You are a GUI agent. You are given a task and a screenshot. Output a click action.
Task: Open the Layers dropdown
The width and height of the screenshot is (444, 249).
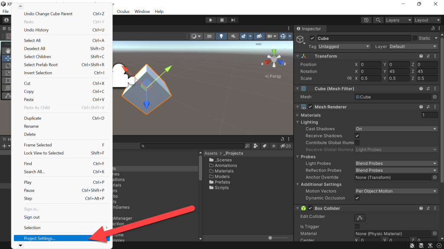pos(398,20)
